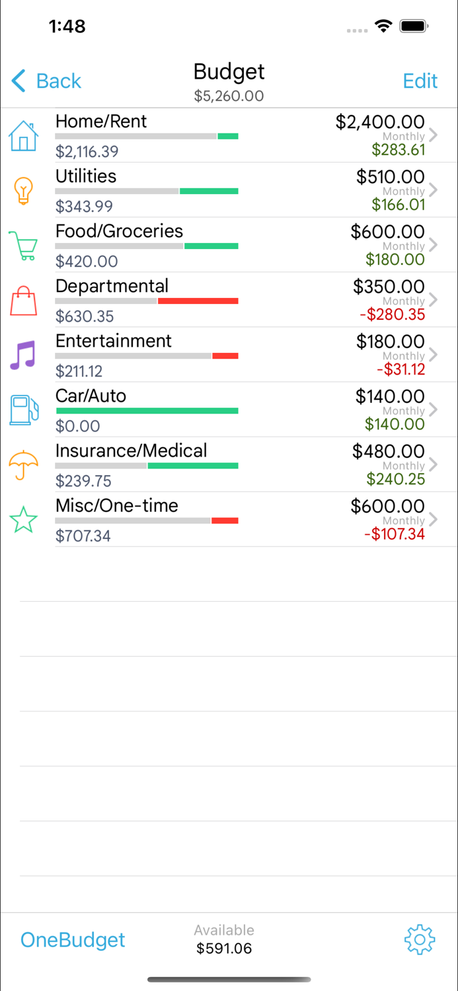This screenshot has height=991, width=458.
Task: Expand Home/Rent category details via chevron
Action: (x=434, y=135)
